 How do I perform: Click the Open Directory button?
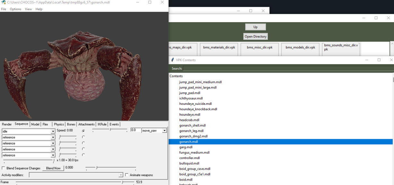[255, 37]
